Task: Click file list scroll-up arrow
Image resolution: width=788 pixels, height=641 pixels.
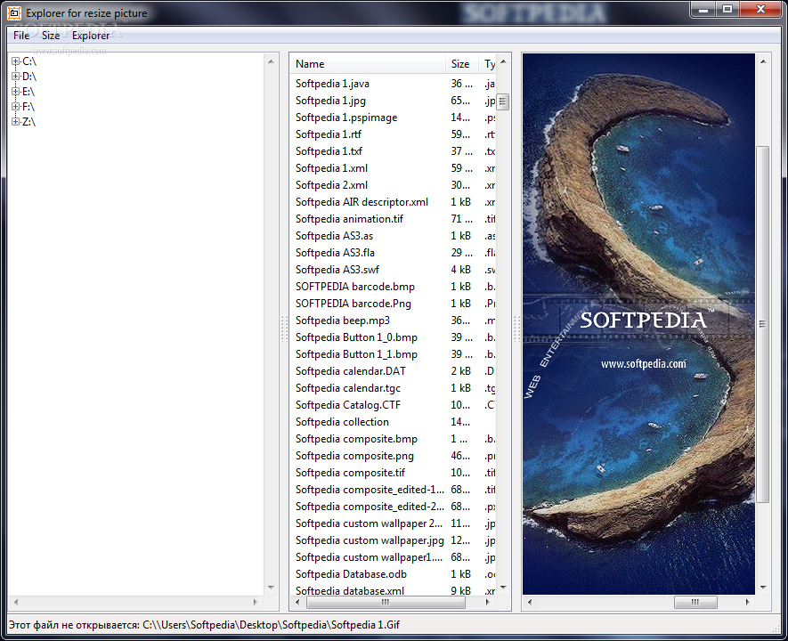Action: click(x=503, y=61)
